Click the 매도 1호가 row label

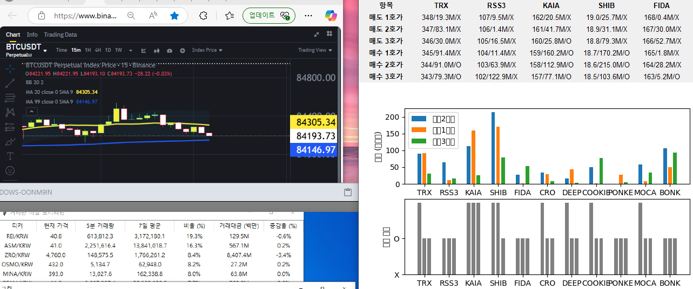coord(386,17)
